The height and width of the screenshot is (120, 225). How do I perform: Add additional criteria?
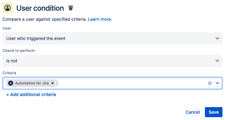click(x=31, y=94)
